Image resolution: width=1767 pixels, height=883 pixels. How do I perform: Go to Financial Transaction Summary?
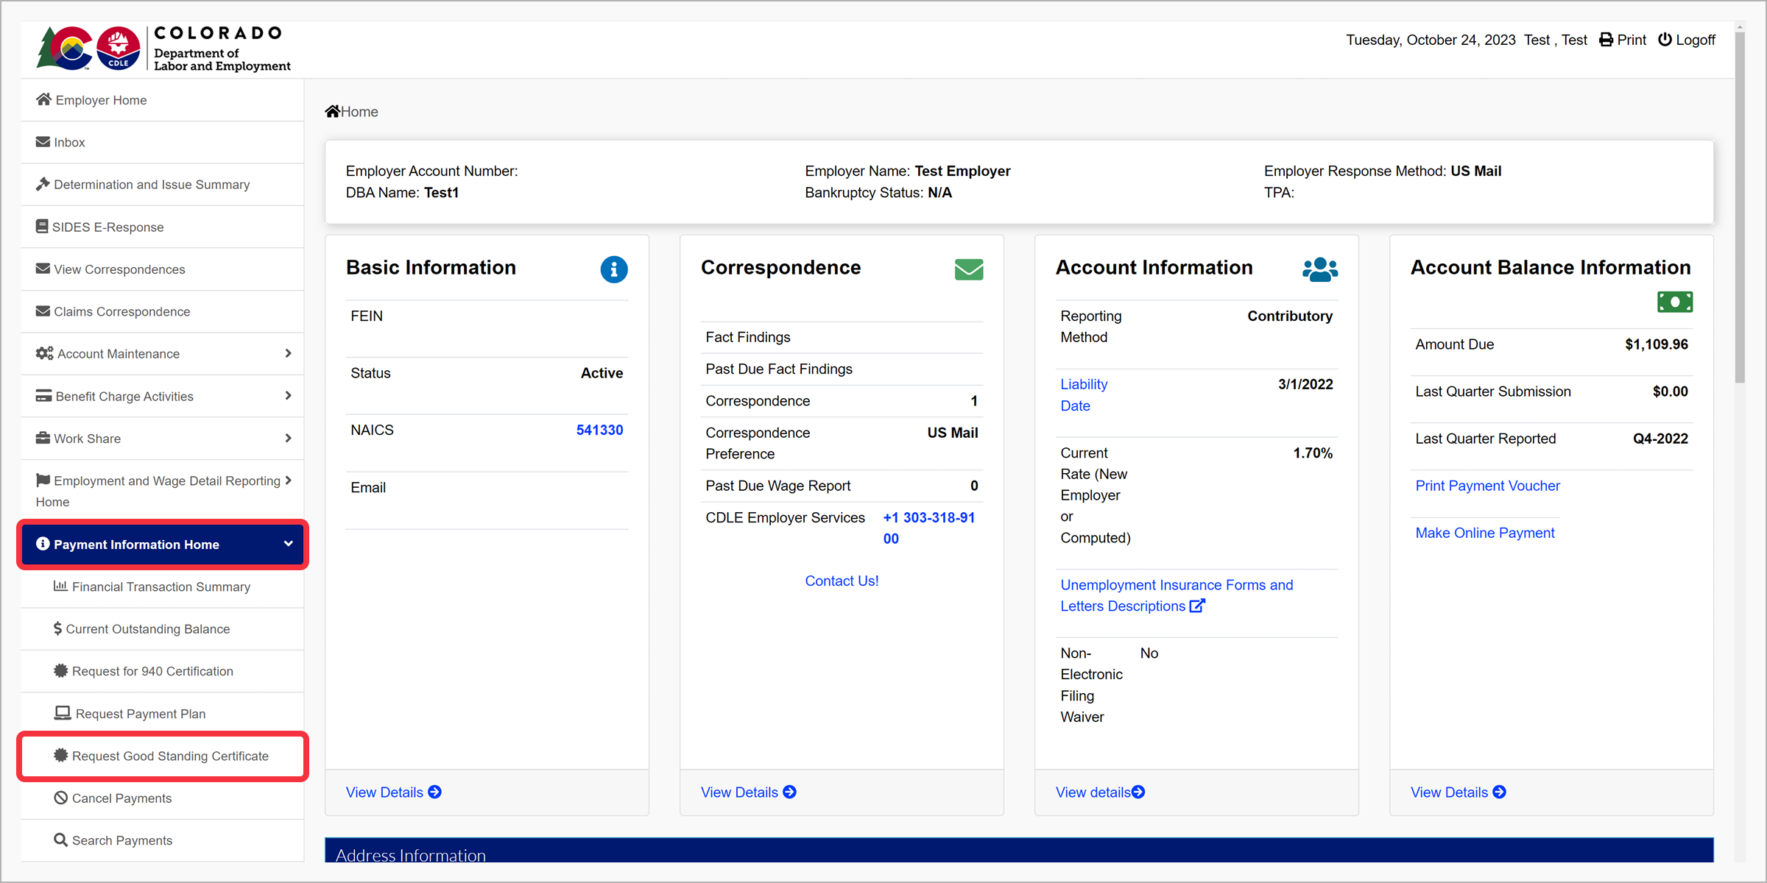click(x=161, y=586)
